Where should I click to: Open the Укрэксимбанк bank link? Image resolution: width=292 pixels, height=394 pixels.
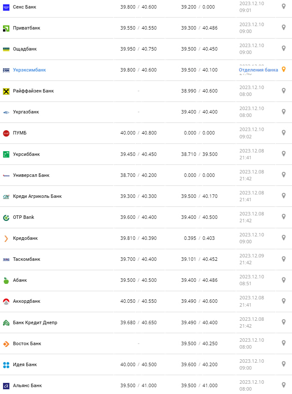29,70
